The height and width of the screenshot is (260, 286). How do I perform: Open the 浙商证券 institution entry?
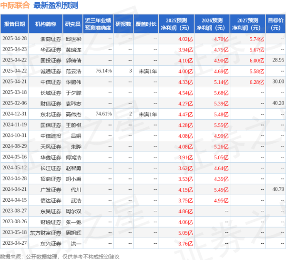(51, 38)
